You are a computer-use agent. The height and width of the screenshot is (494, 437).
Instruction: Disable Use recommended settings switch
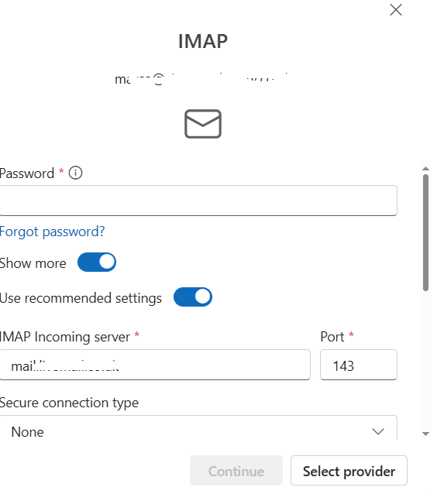point(193,297)
